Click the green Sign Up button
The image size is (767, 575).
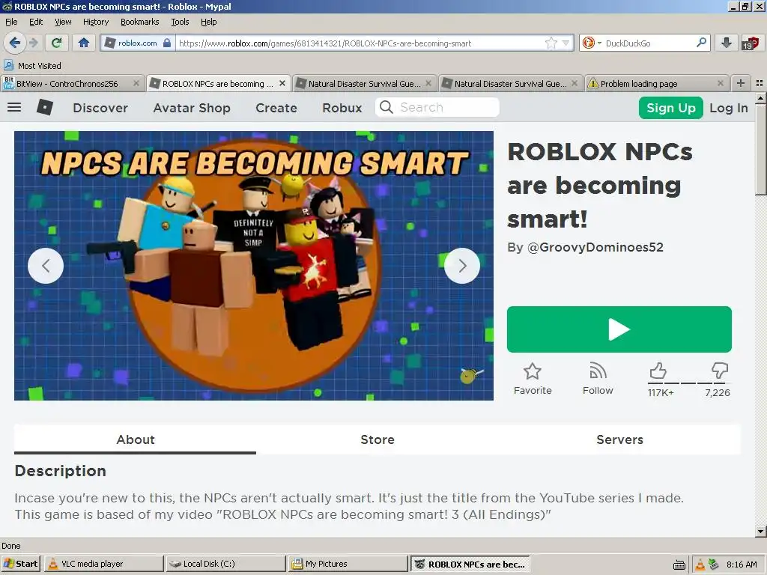click(670, 108)
